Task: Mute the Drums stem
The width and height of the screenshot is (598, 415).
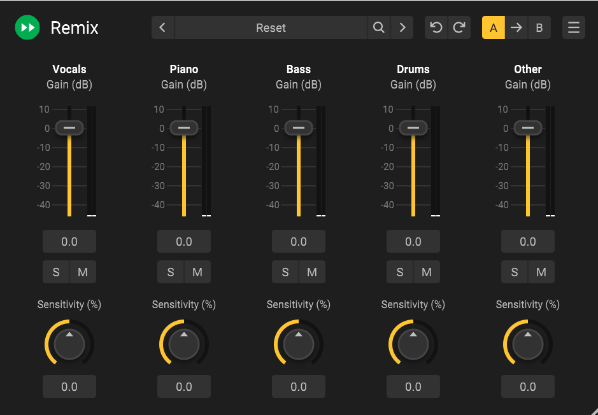Action: point(427,272)
